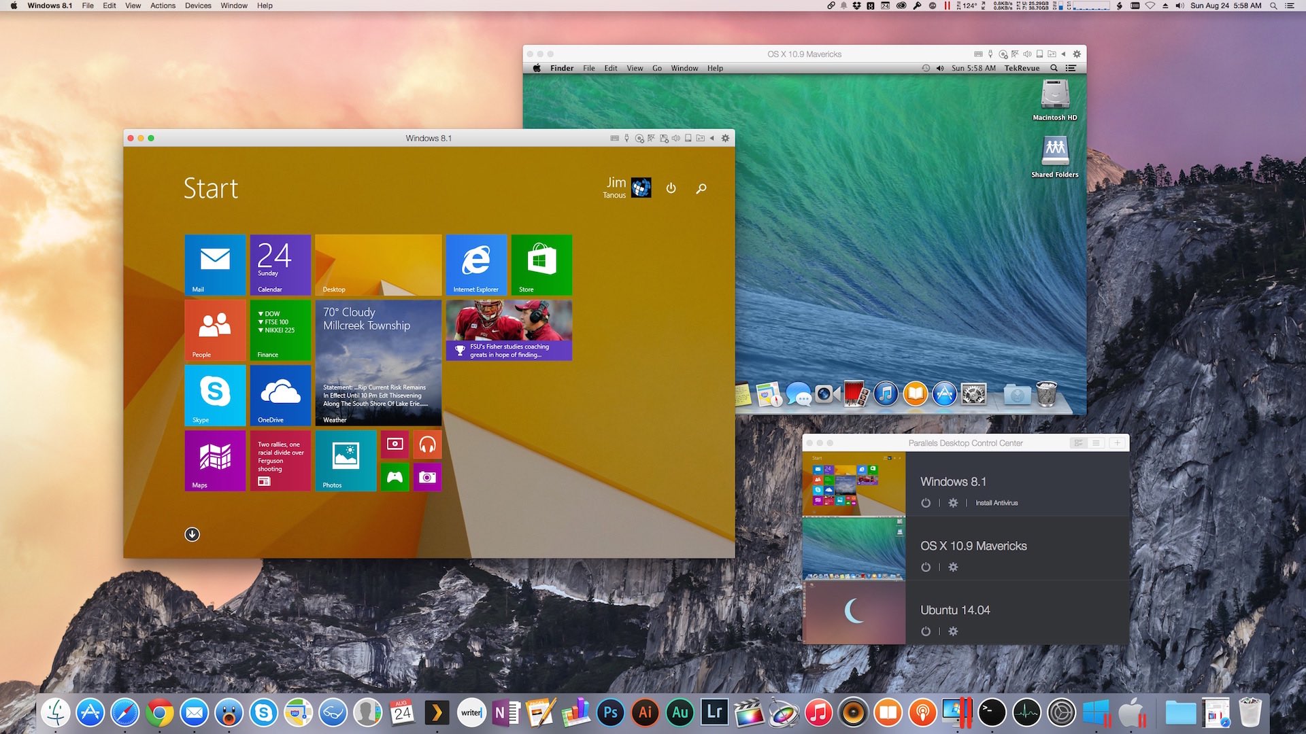
Task: Open the Go menu in Mavericks Finder
Action: click(x=657, y=68)
